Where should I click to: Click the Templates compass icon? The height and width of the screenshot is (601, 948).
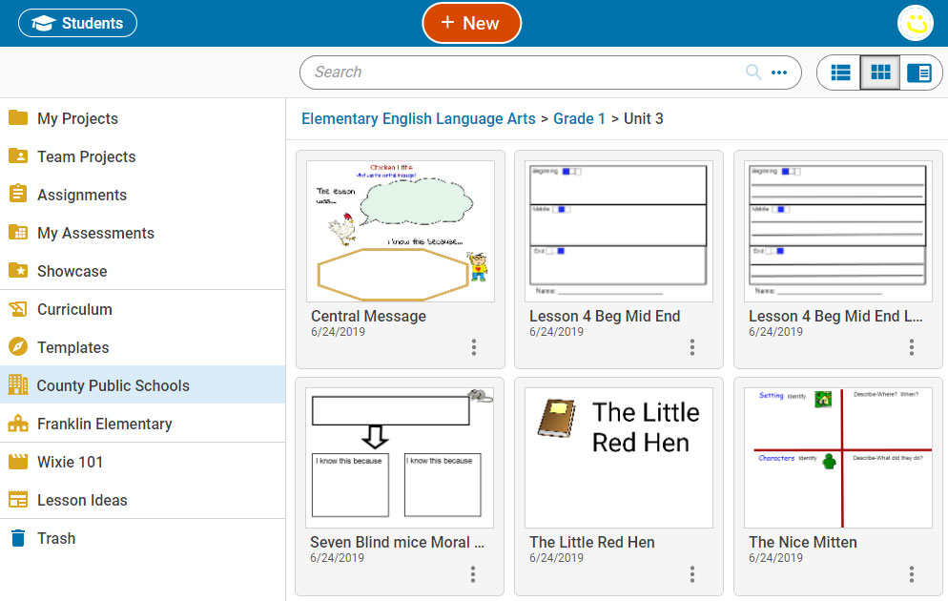click(18, 347)
